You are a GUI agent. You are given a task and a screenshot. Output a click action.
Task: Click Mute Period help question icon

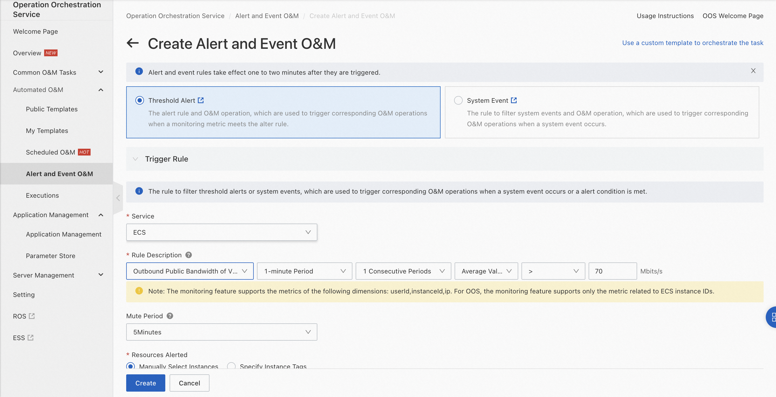(x=170, y=316)
